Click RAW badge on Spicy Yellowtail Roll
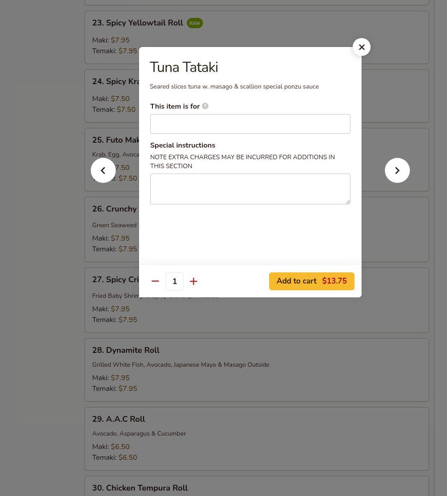Image resolution: width=447 pixels, height=496 pixels. (195, 23)
